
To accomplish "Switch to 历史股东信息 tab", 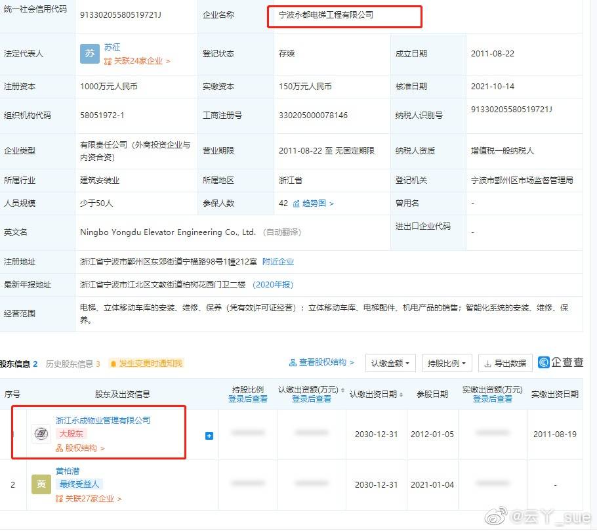I will (x=73, y=364).
